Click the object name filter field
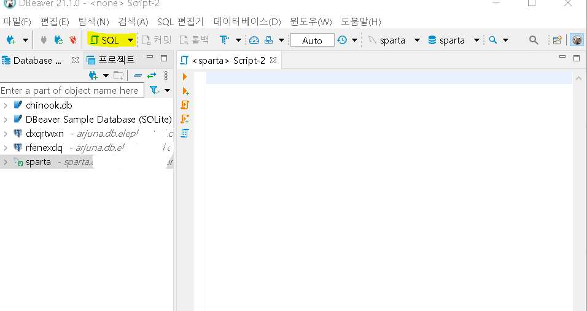587x311 pixels. click(x=72, y=90)
